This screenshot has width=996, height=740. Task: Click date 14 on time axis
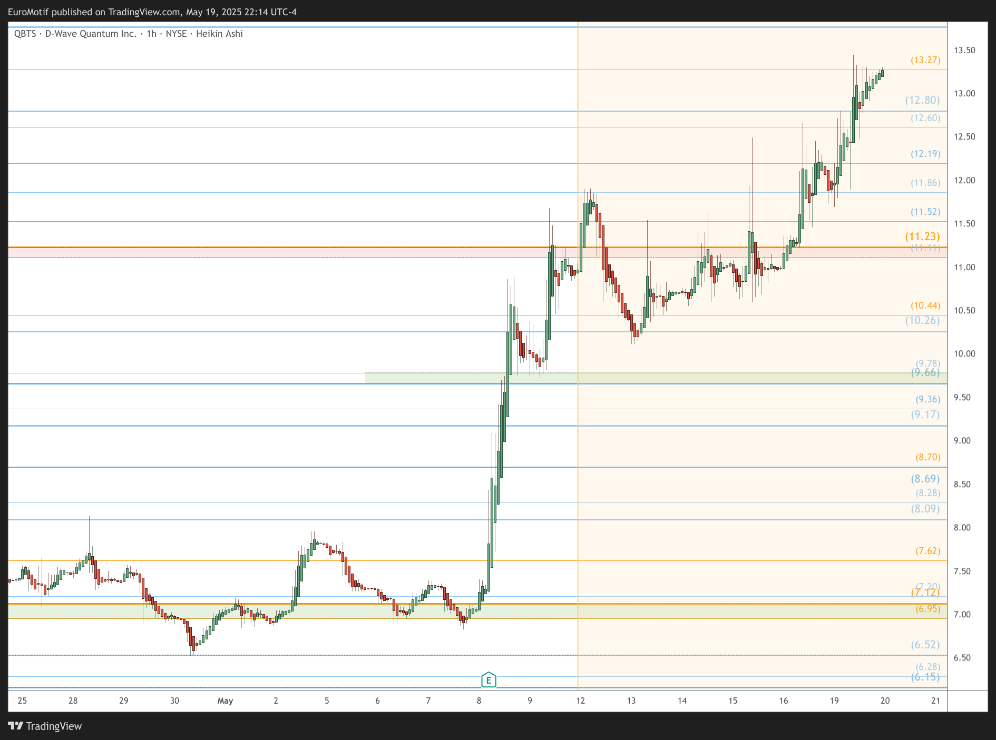tap(682, 701)
